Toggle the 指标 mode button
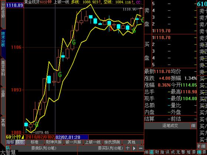 [x=10, y=142]
